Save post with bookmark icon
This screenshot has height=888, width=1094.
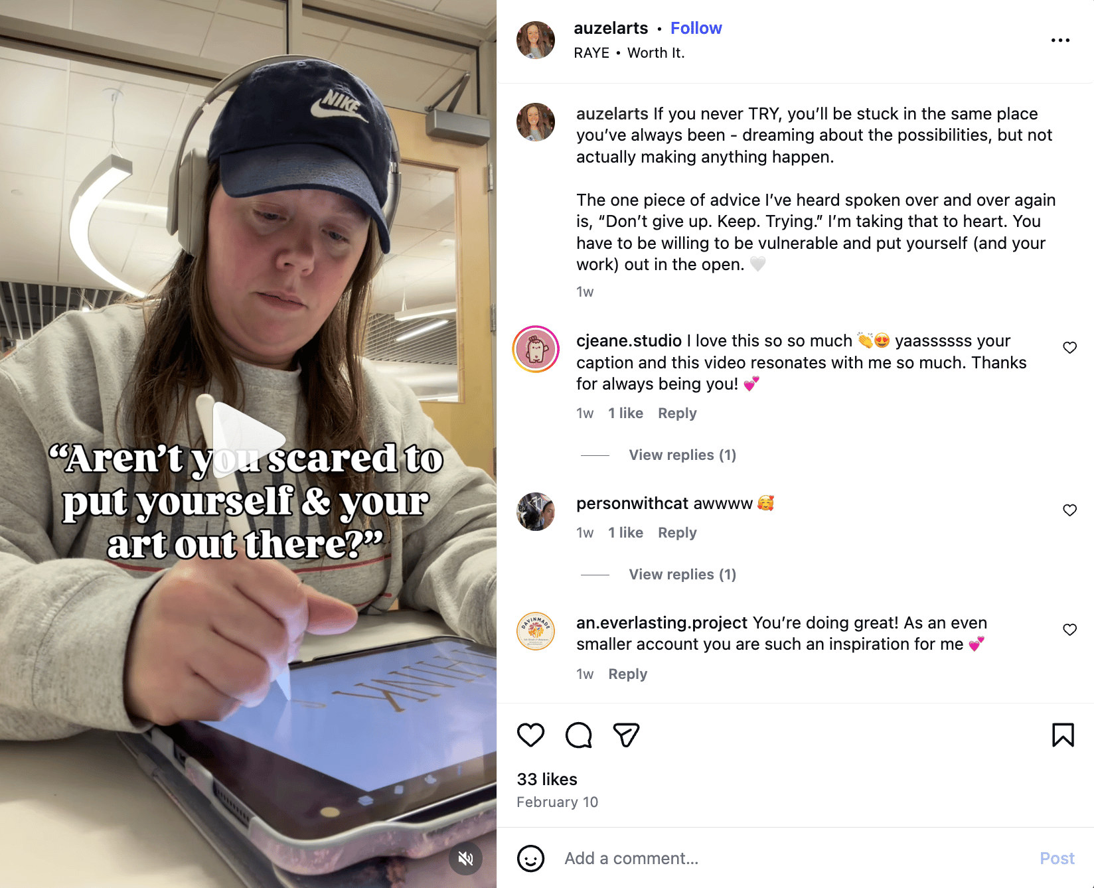coord(1063,735)
